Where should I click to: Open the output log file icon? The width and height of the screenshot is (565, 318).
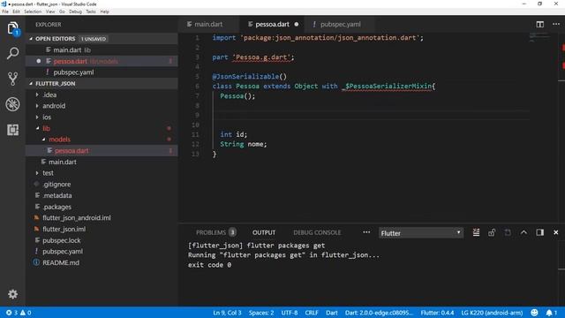tap(508, 232)
